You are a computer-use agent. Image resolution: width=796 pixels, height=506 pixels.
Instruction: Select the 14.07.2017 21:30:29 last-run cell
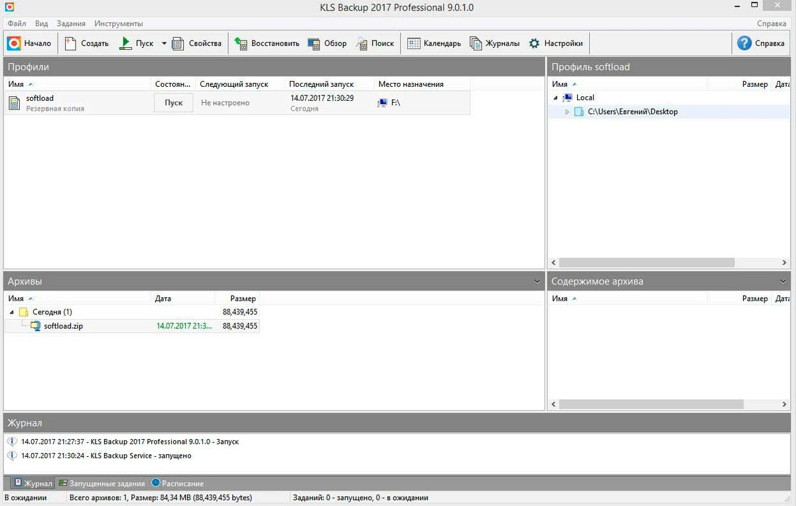point(322,97)
